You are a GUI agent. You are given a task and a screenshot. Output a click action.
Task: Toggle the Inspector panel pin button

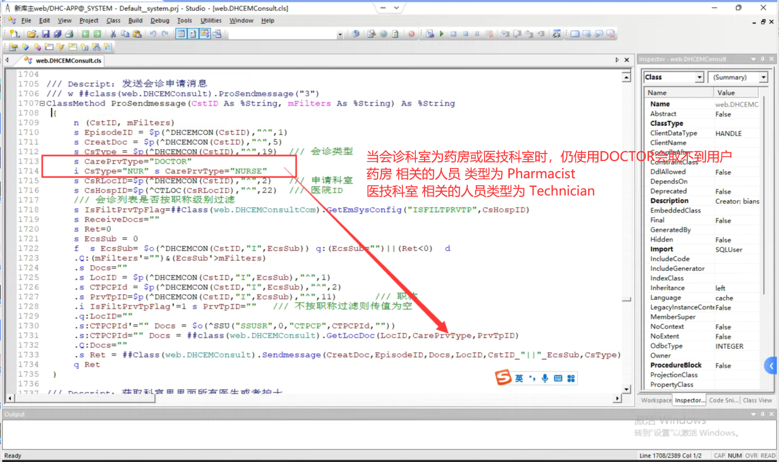click(762, 59)
